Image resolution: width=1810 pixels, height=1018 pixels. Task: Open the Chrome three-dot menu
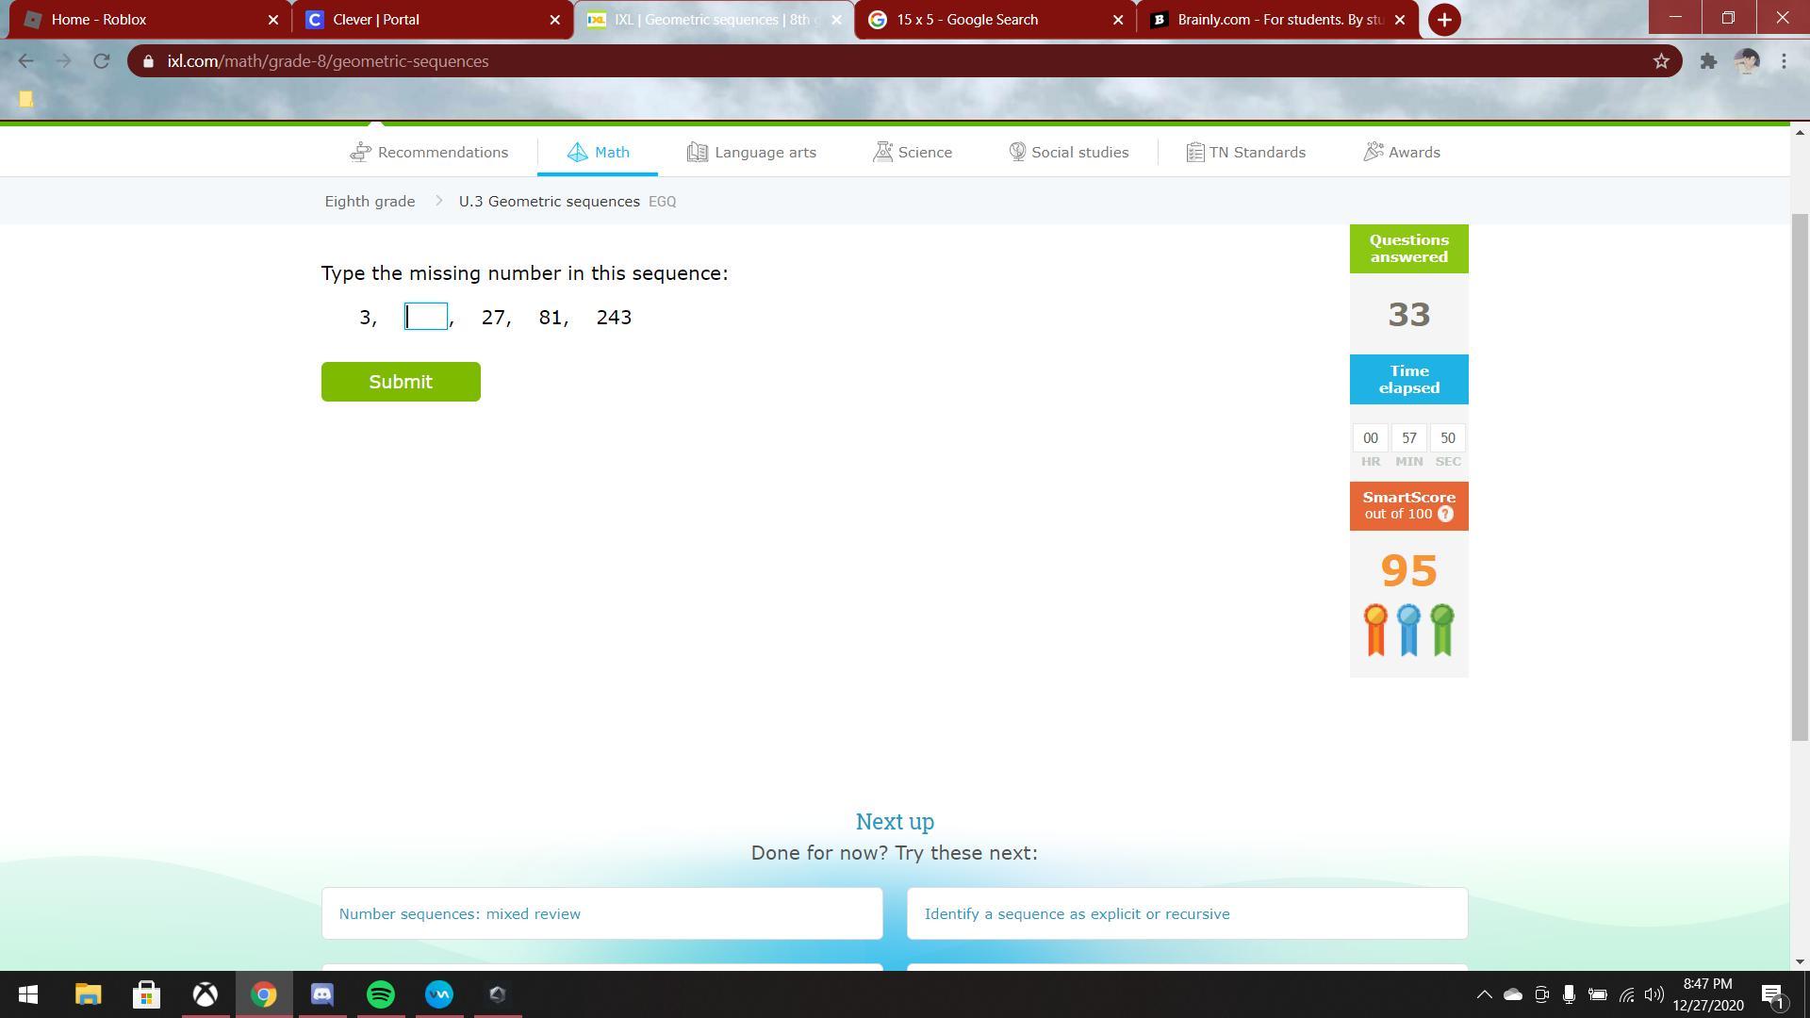click(x=1784, y=61)
